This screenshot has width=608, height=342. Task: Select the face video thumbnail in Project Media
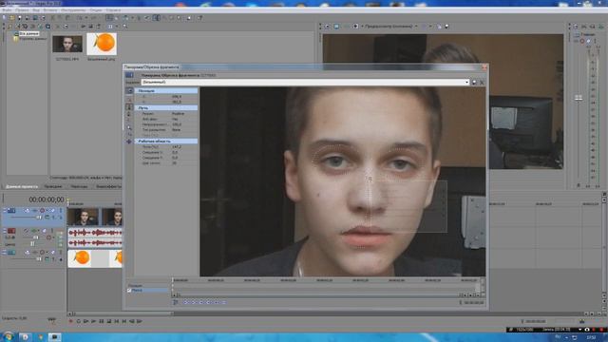pyautogui.click(x=67, y=44)
